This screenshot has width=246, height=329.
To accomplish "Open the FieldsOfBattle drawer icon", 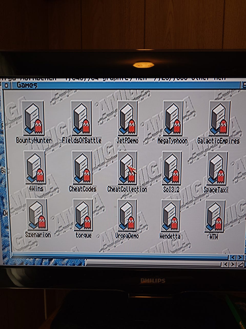I will tap(81, 118).
